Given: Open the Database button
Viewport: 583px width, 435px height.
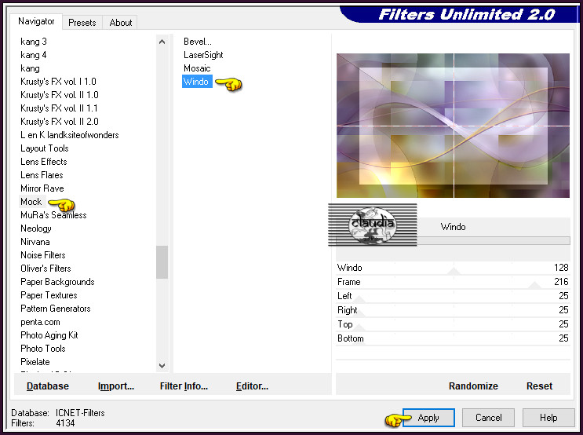Looking at the screenshot, I should click(x=48, y=386).
